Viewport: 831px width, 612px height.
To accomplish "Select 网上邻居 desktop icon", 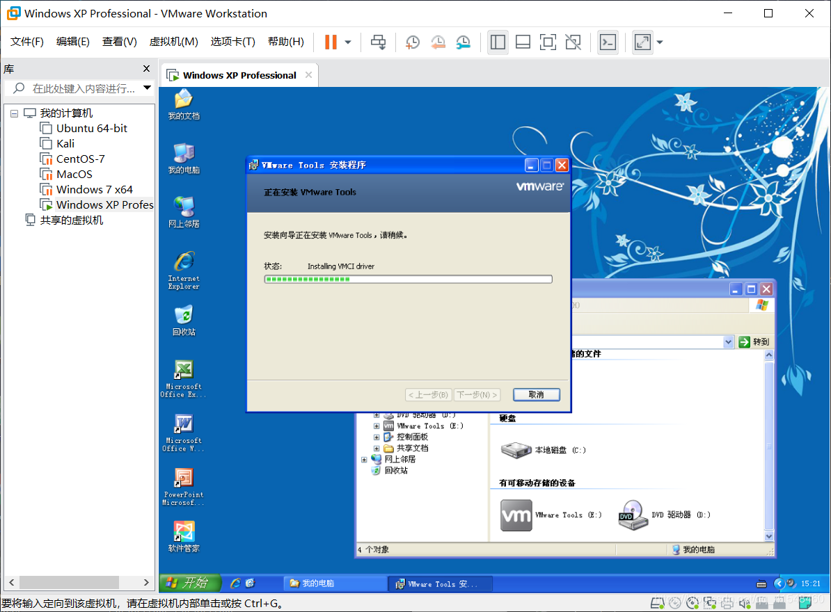I will click(184, 212).
